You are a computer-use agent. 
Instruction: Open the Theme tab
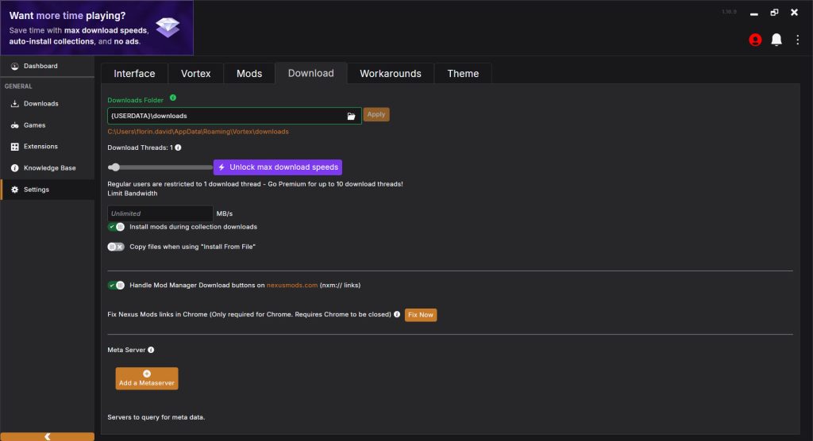[x=463, y=74]
